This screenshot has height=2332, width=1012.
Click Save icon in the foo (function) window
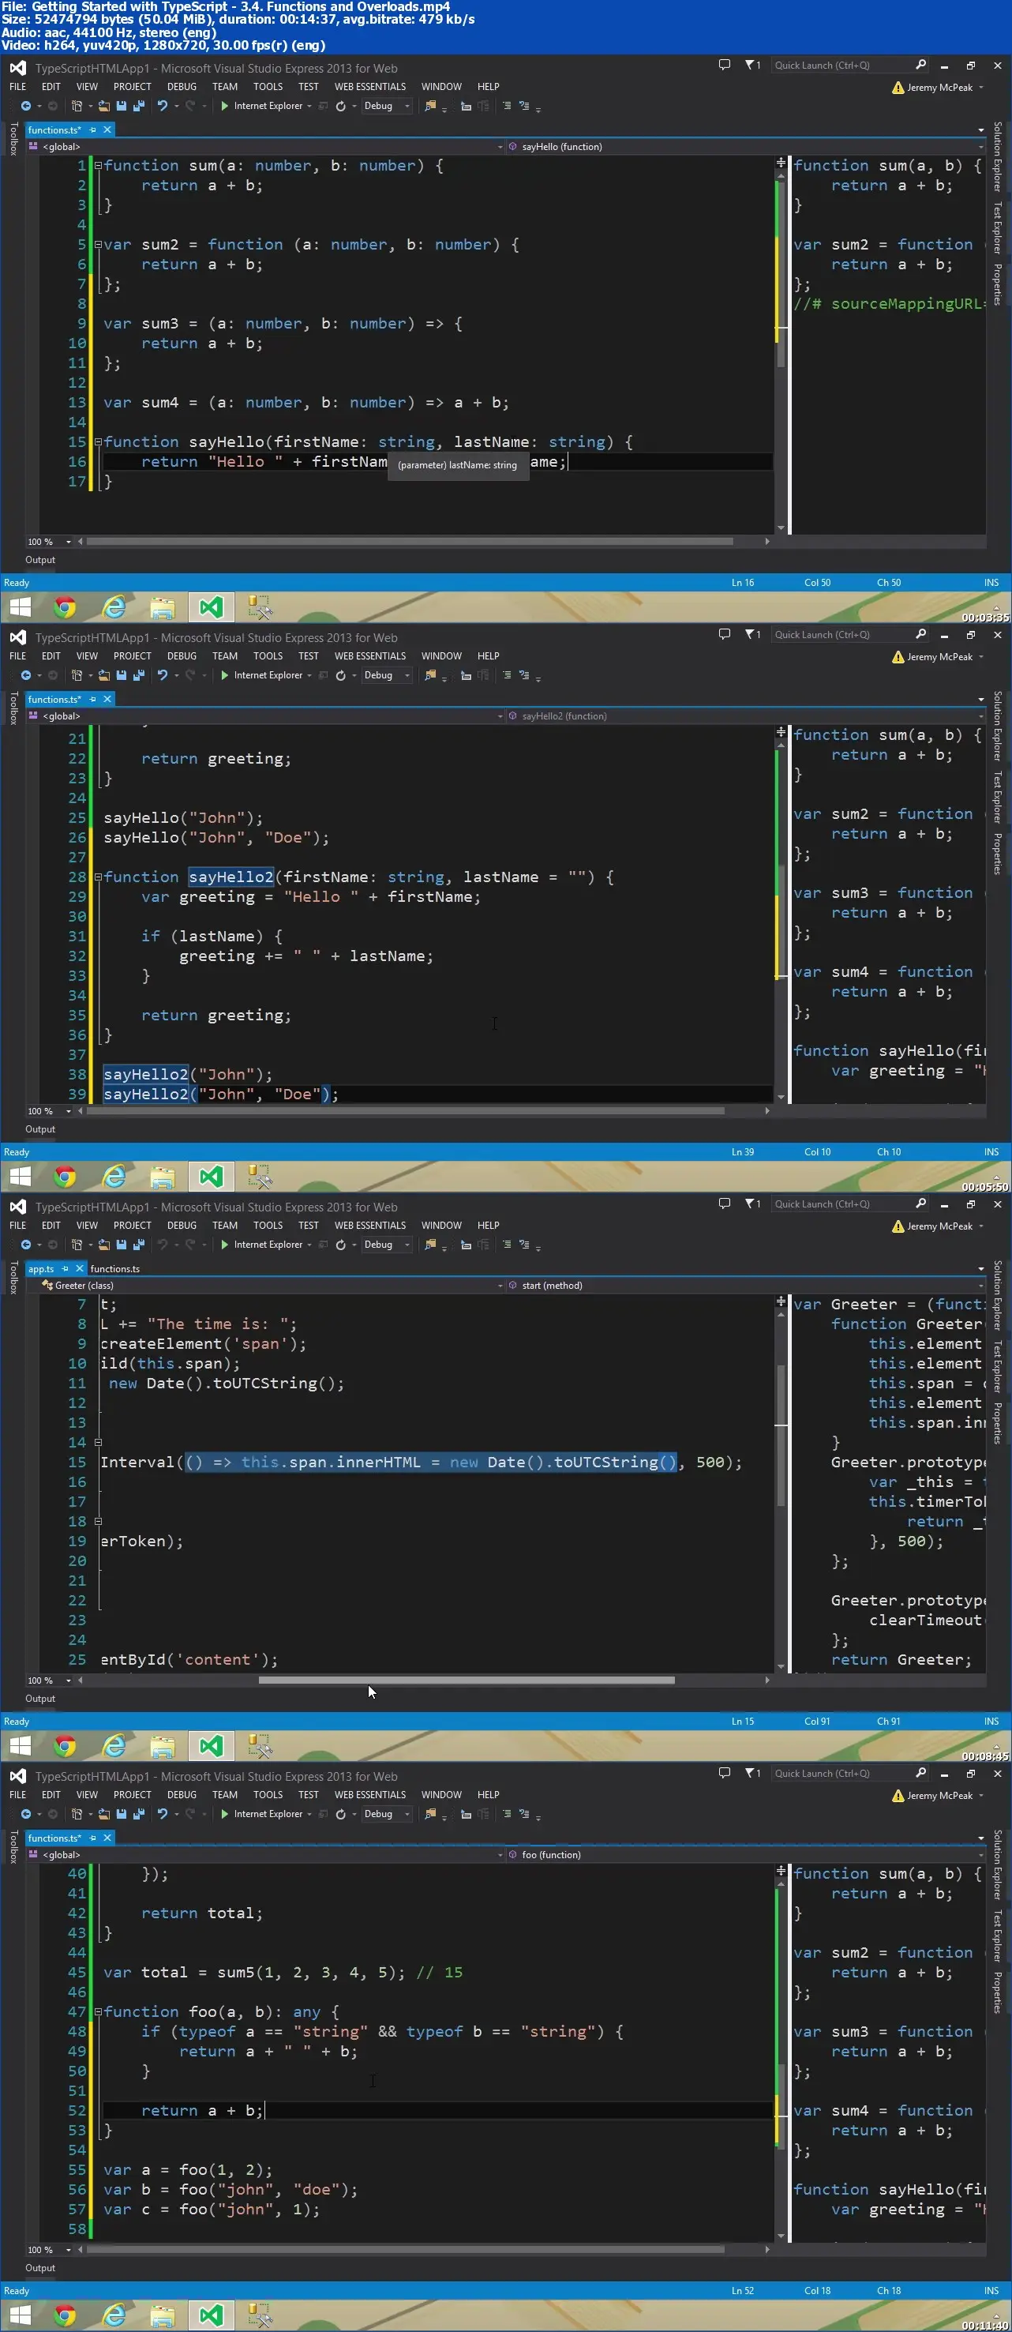click(122, 1814)
